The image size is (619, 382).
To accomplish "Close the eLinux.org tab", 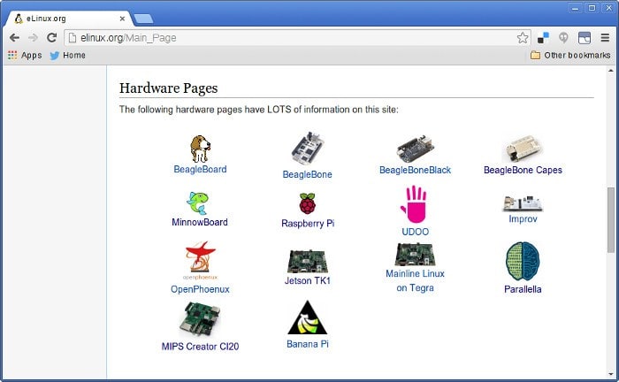I will point(122,19).
